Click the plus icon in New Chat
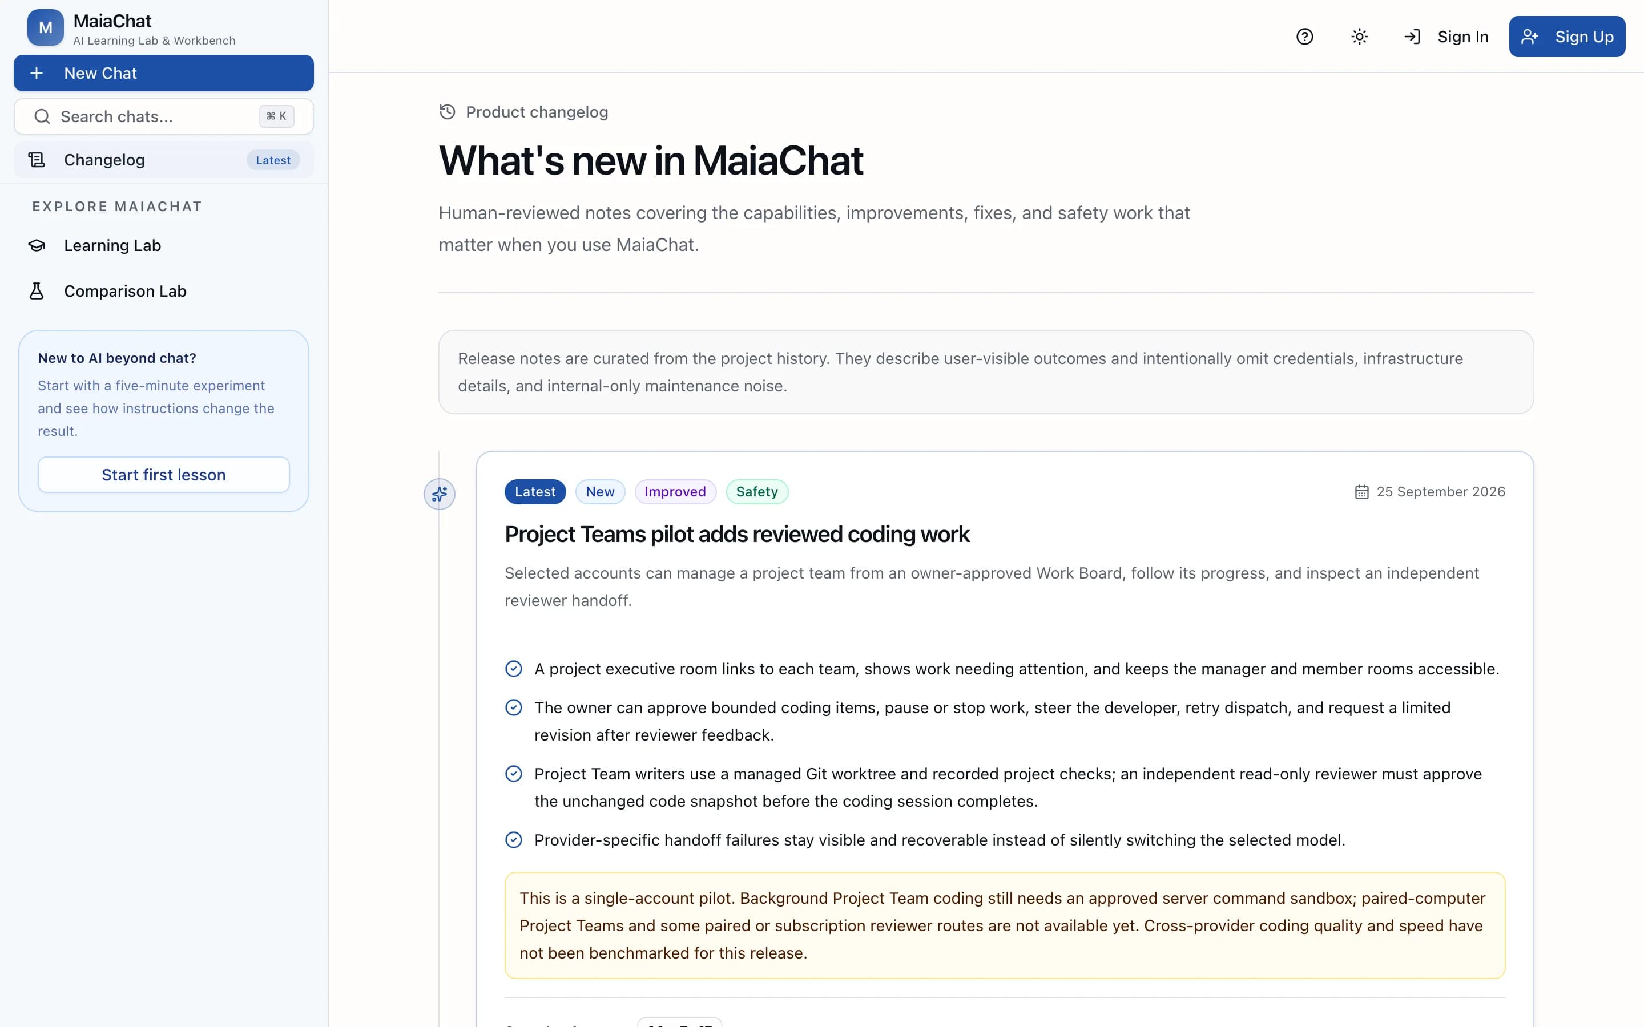1644x1027 pixels. (37, 74)
